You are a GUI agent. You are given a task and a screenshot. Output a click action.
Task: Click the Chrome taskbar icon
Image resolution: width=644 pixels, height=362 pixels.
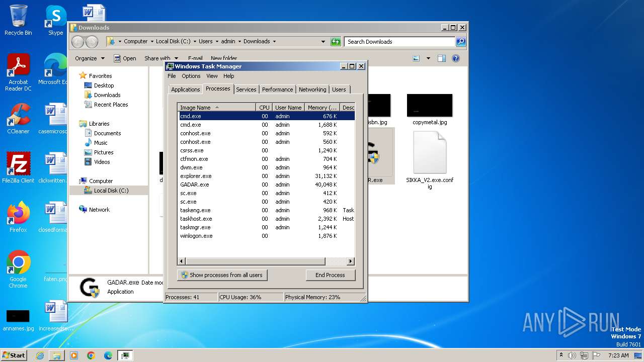point(91,355)
